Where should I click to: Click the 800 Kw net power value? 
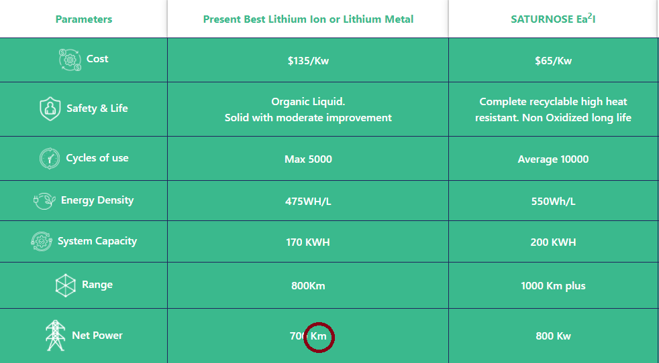pos(553,336)
